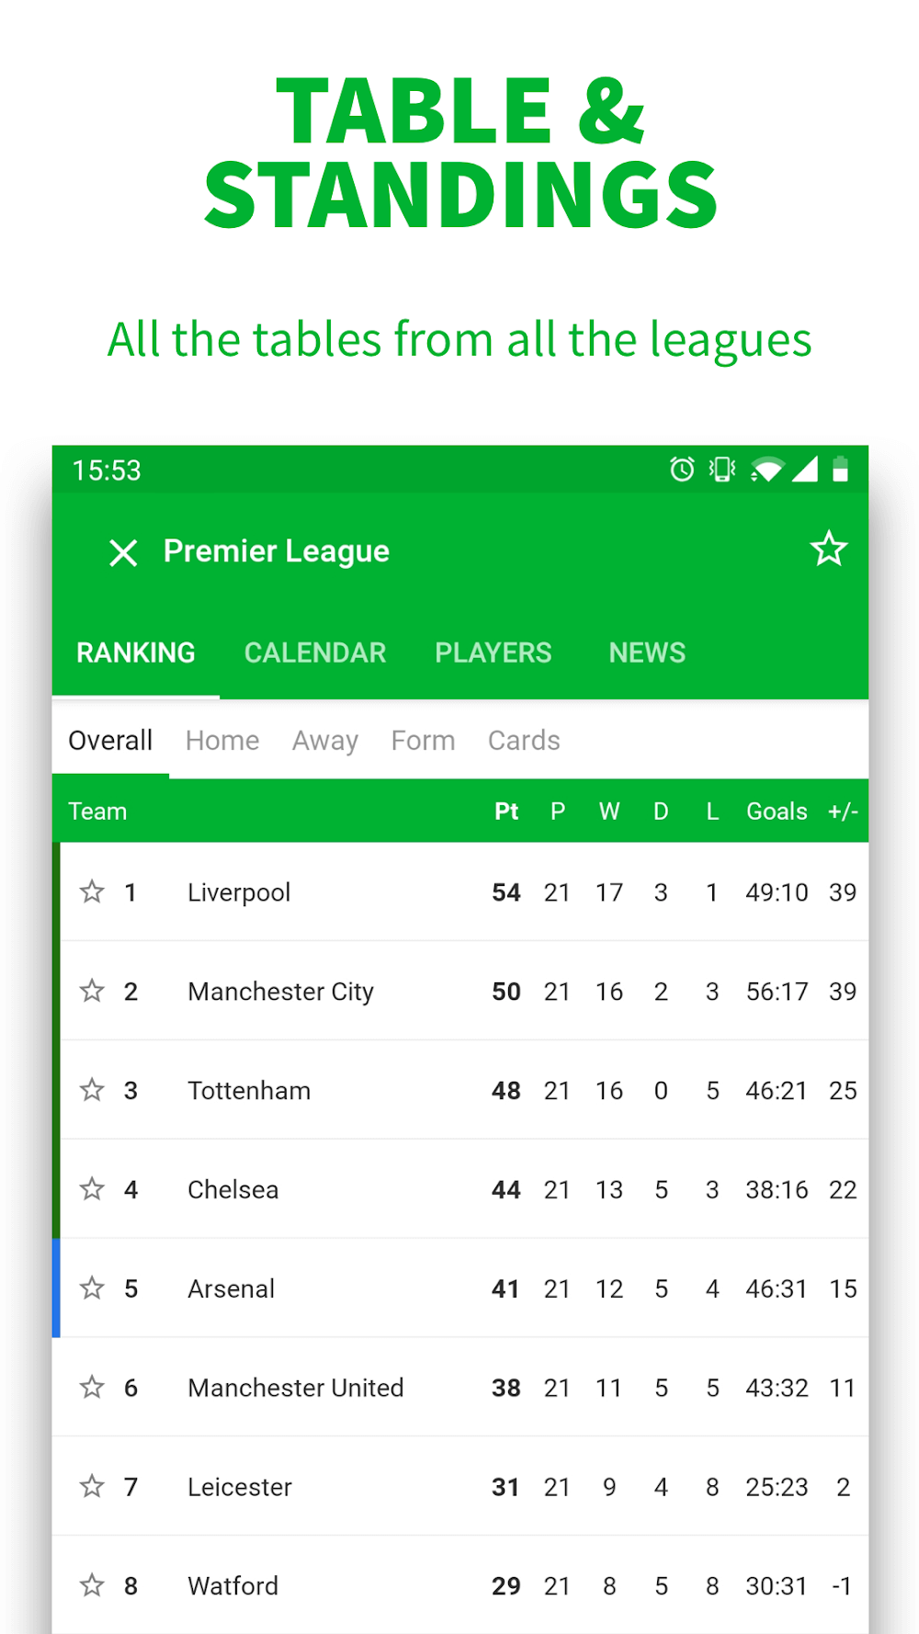Image resolution: width=919 pixels, height=1634 pixels.
Task: Show the Home standings sub-tab
Action: [x=222, y=741]
